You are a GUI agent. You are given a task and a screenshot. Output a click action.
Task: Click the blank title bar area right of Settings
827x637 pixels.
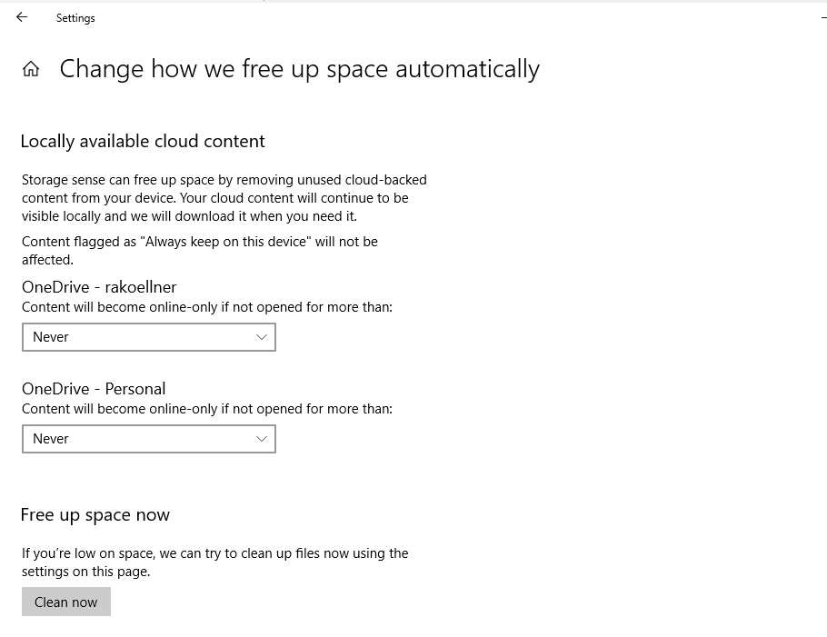(x=454, y=18)
